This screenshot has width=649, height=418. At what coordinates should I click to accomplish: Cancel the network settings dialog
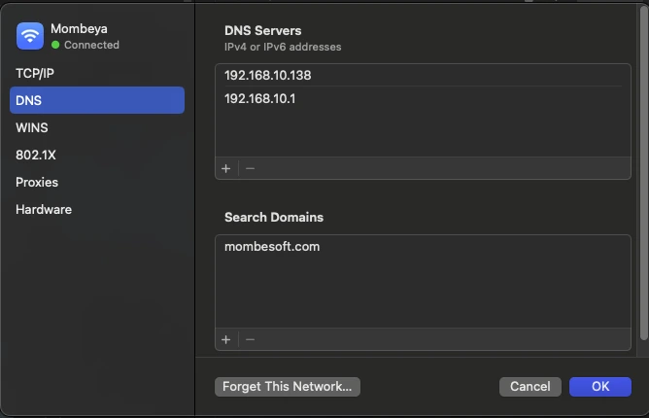click(x=530, y=386)
